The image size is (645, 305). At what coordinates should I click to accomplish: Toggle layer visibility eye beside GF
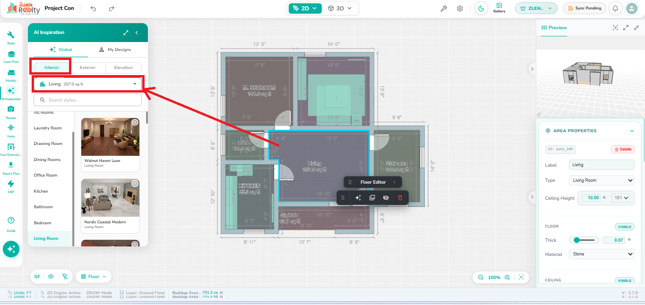pos(51,277)
